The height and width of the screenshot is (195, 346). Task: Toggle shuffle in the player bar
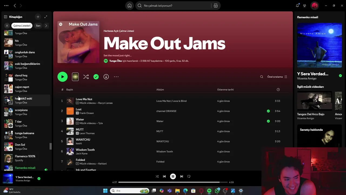point(157,176)
